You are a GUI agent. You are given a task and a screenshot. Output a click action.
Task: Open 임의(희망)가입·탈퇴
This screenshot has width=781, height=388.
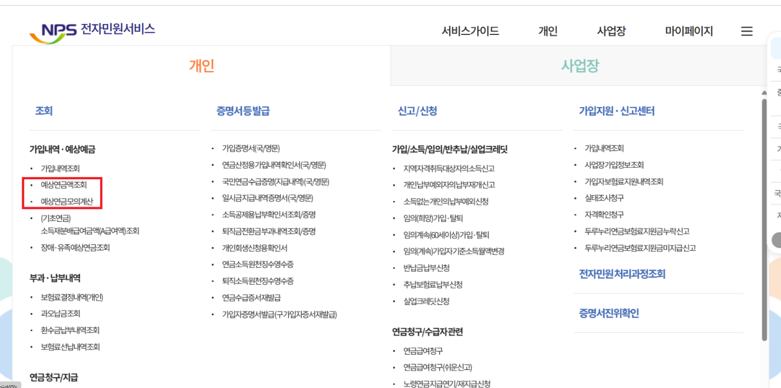tap(433, 218)
